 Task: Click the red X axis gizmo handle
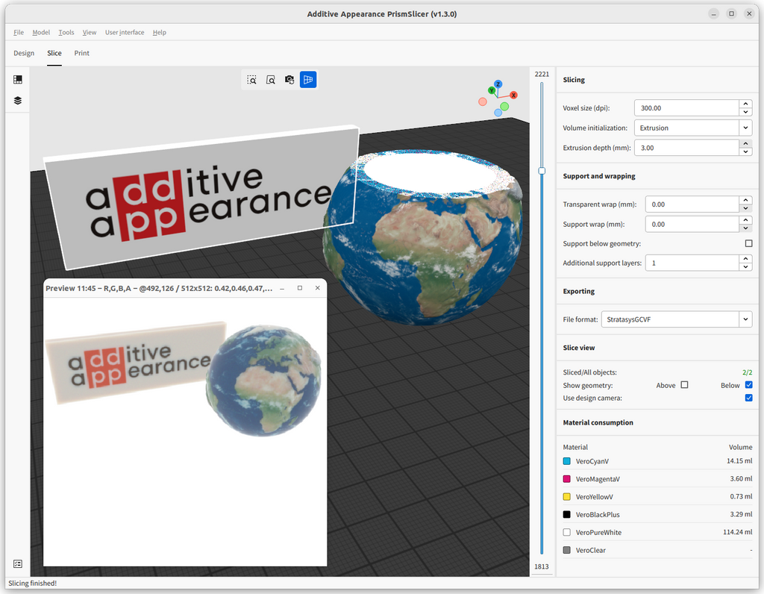(513, 96)
